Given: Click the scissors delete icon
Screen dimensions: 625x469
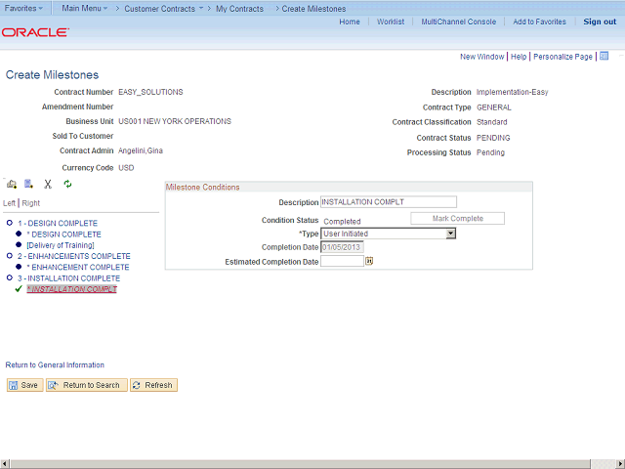Looking at the screenshot, I should [48, 184].
